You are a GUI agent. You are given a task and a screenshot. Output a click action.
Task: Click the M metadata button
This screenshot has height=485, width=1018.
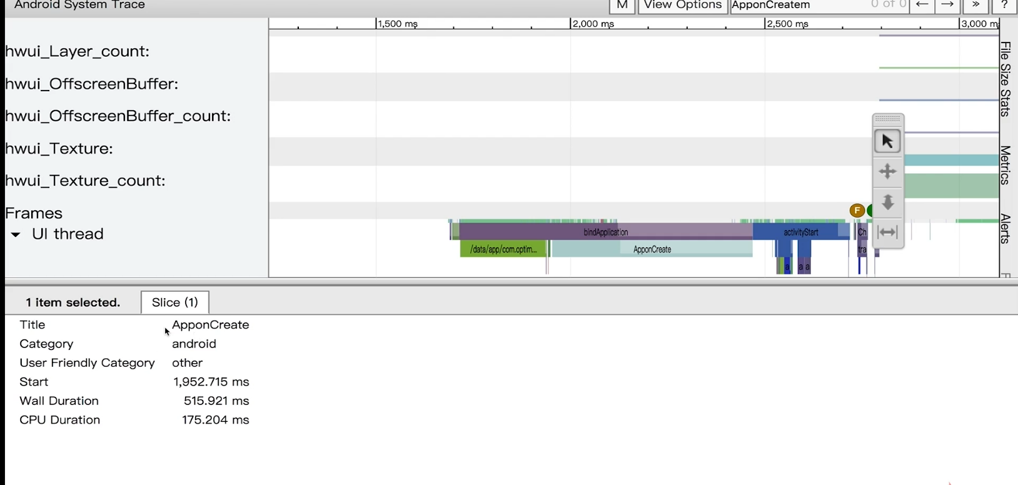pyautogui.click(x=622, y=5)
